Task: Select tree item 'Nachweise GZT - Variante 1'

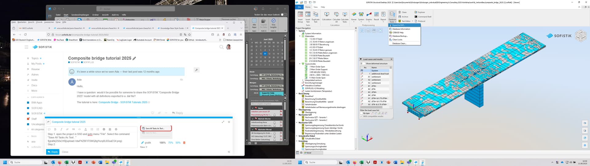Action: 316,117
